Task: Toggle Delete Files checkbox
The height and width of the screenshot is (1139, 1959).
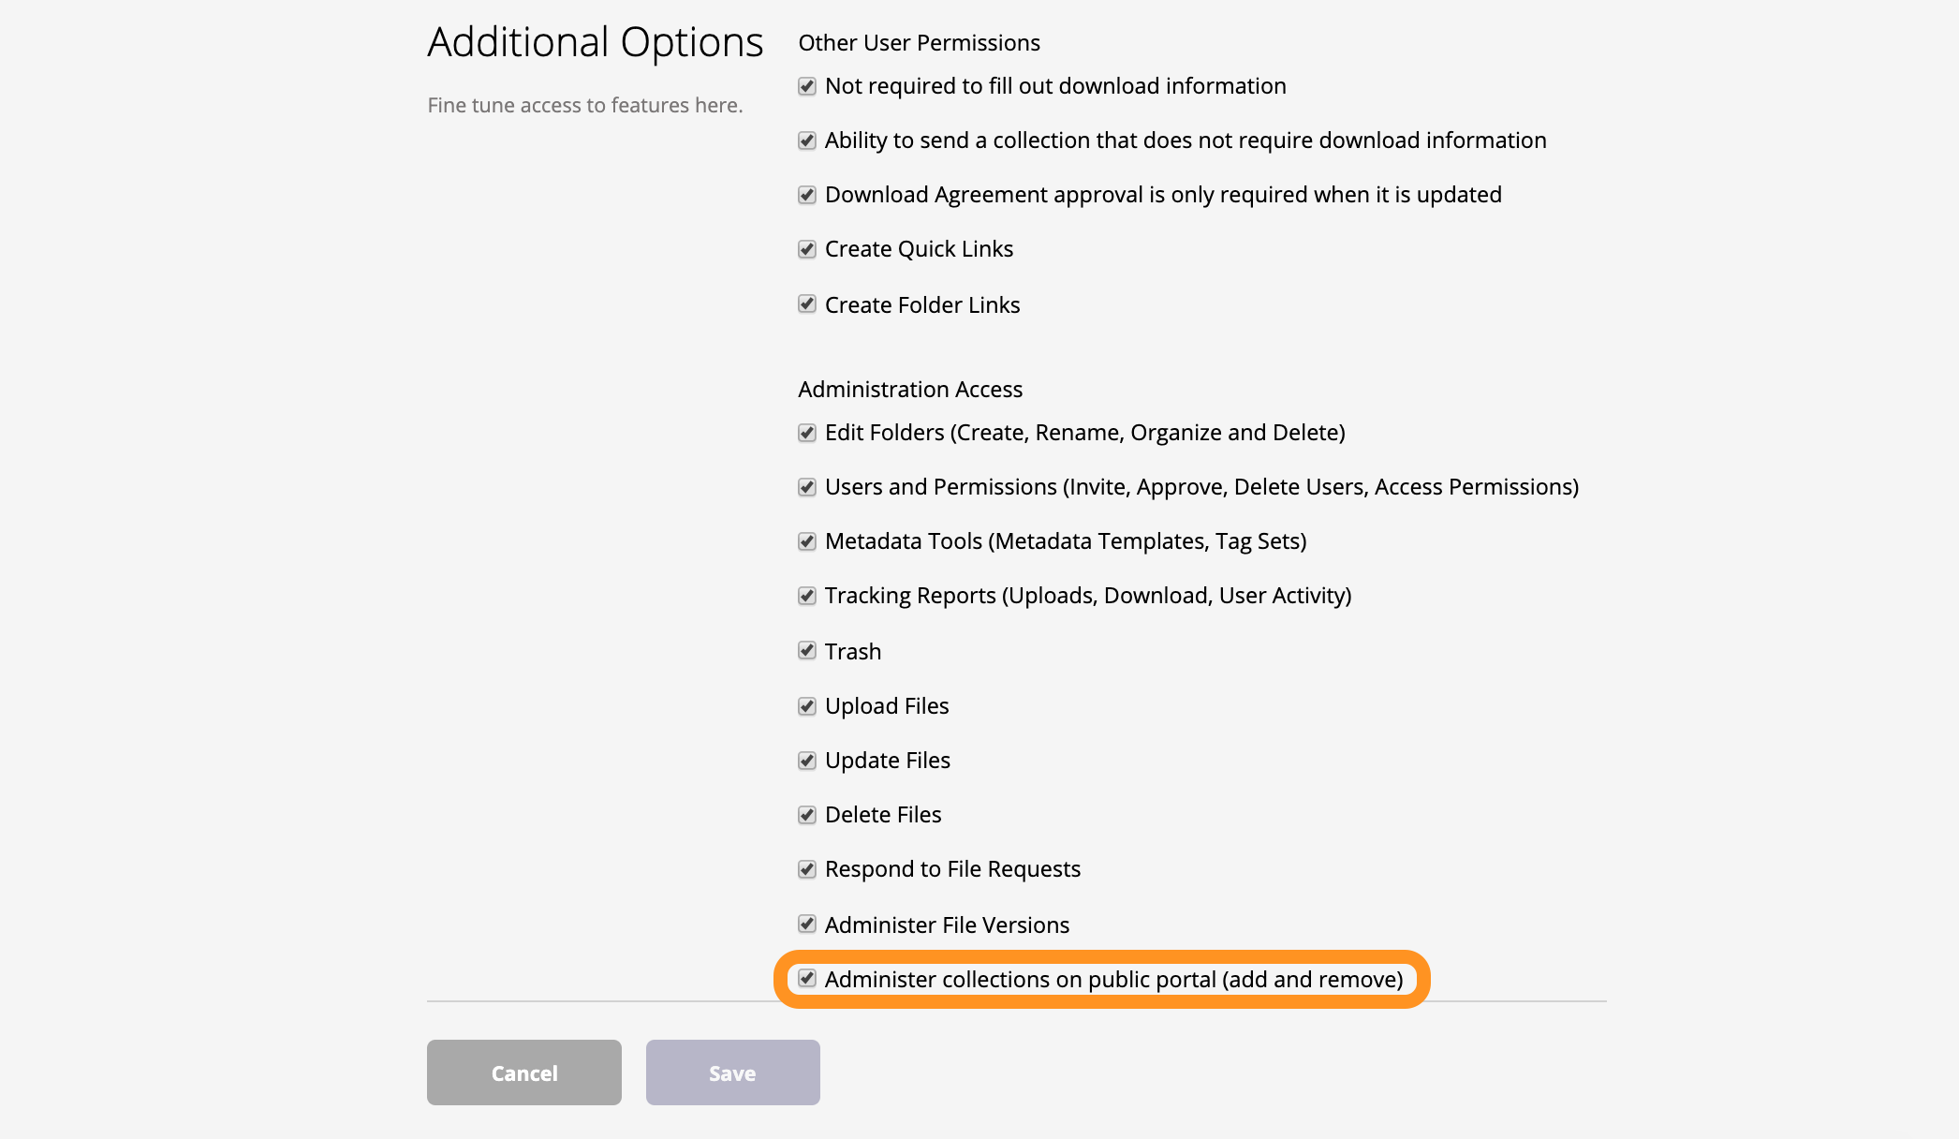Action: (807, 815)
